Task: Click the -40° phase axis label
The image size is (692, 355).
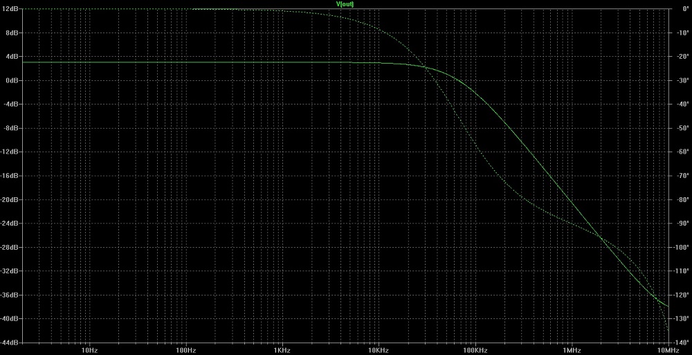Action: pos(683,104)
